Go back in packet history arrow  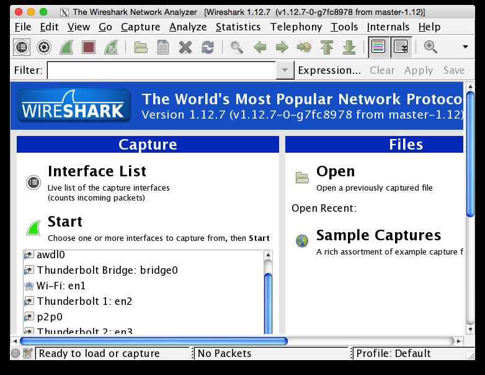click(259, 47)
